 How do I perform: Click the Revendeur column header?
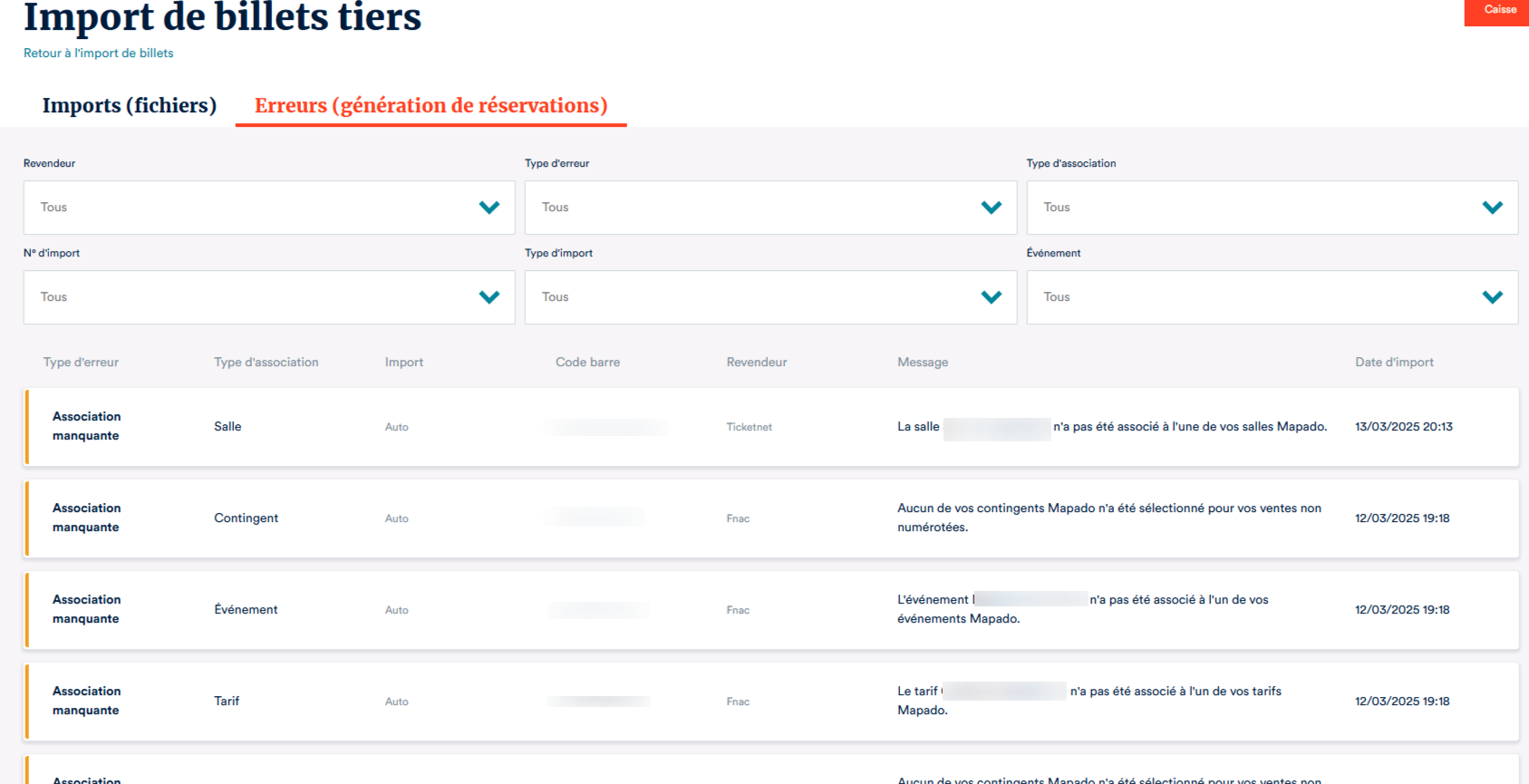point(756,363)
